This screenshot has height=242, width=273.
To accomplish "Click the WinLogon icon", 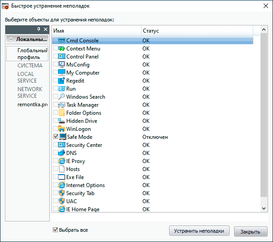I will [x=62, y=129].
